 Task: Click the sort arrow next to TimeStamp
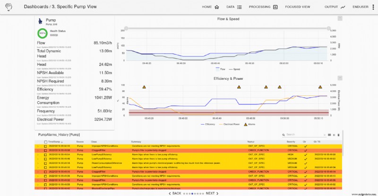click(x=62, y=142)
